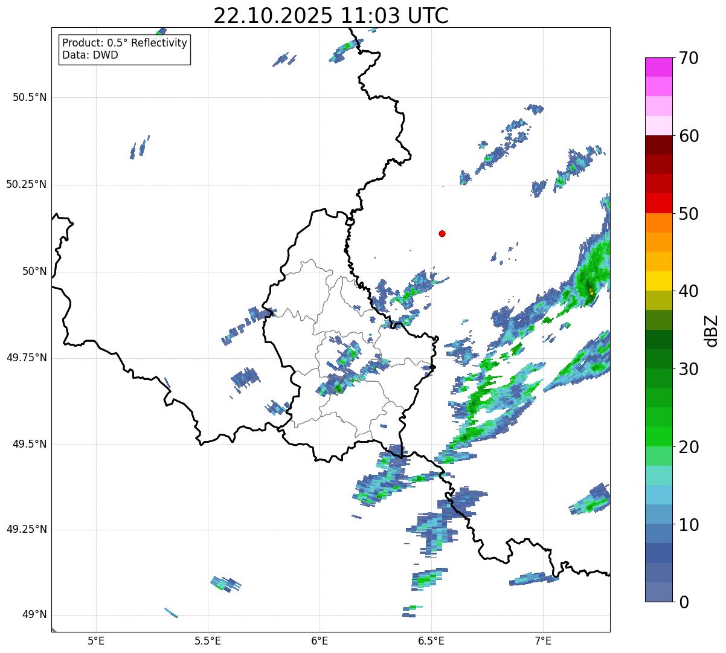This screenshot has width=726, height=653.
Task: Click the latitude label 50°N
Action: click(x=34, y=271)
